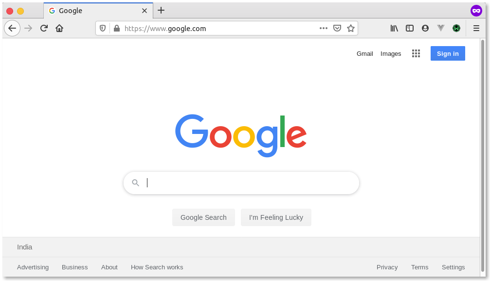Screen dimensions: 490x281
Task: Bookmark this page with the star
Action: (351, 28)
